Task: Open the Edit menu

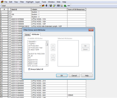Action: [11, 2]
